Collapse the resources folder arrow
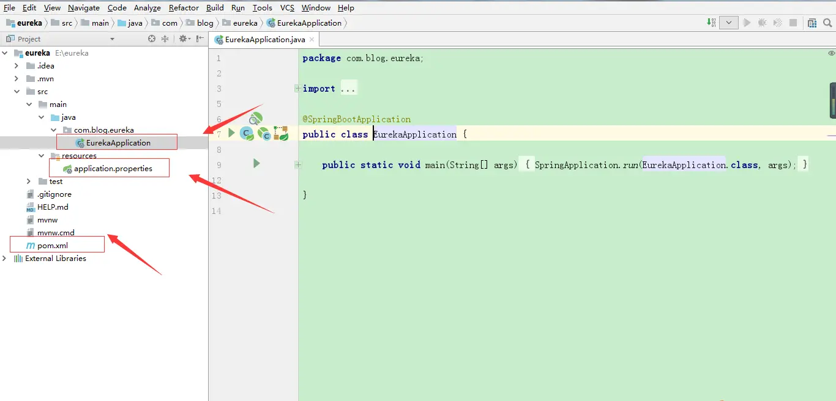836x401 pixels. coord(41,156)
